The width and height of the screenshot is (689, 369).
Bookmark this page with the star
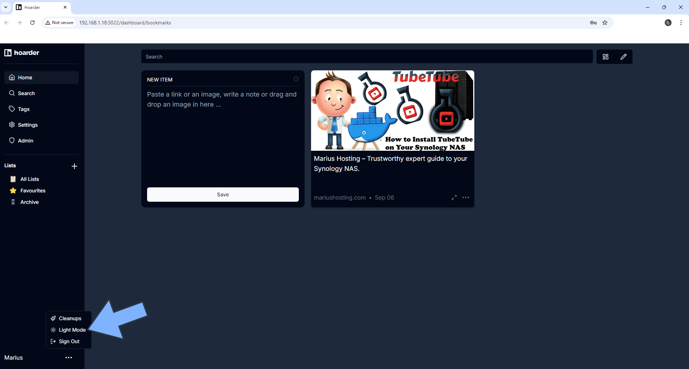pyautogui.click(x=605, y=23)
